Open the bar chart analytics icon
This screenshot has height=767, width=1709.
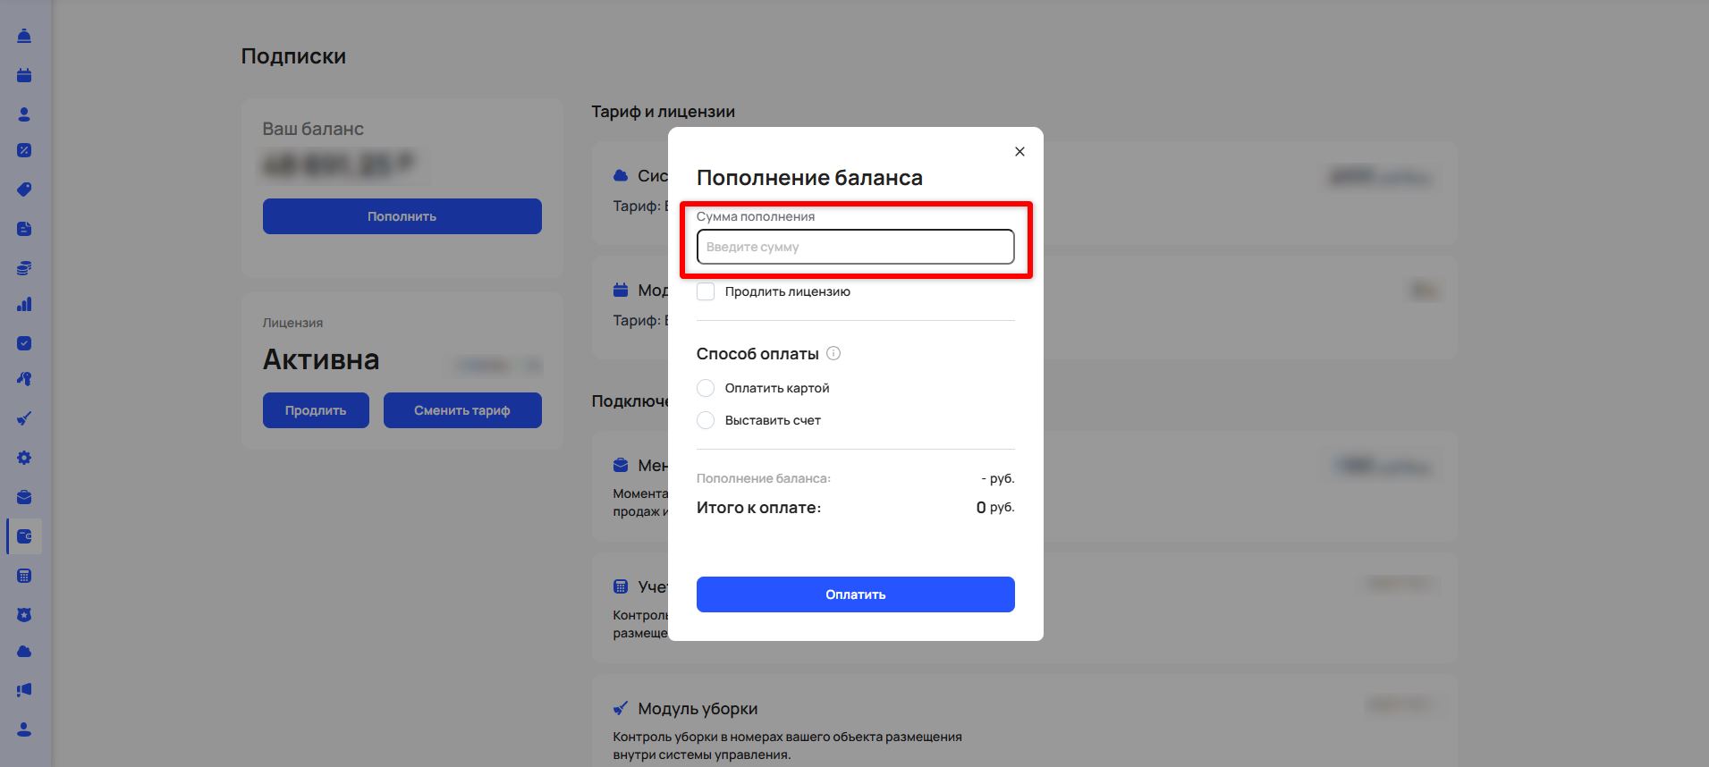(24, 304)
